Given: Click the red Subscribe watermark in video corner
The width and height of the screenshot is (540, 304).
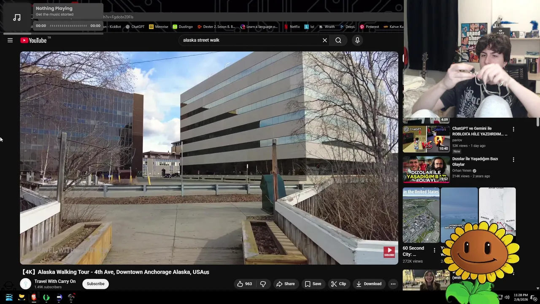Looking at the screenshot, I should [389, 252].
